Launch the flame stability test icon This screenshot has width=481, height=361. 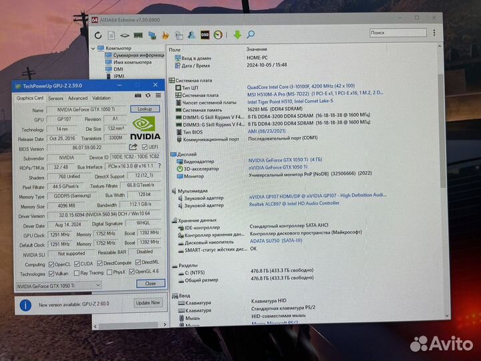coord(166,35)
